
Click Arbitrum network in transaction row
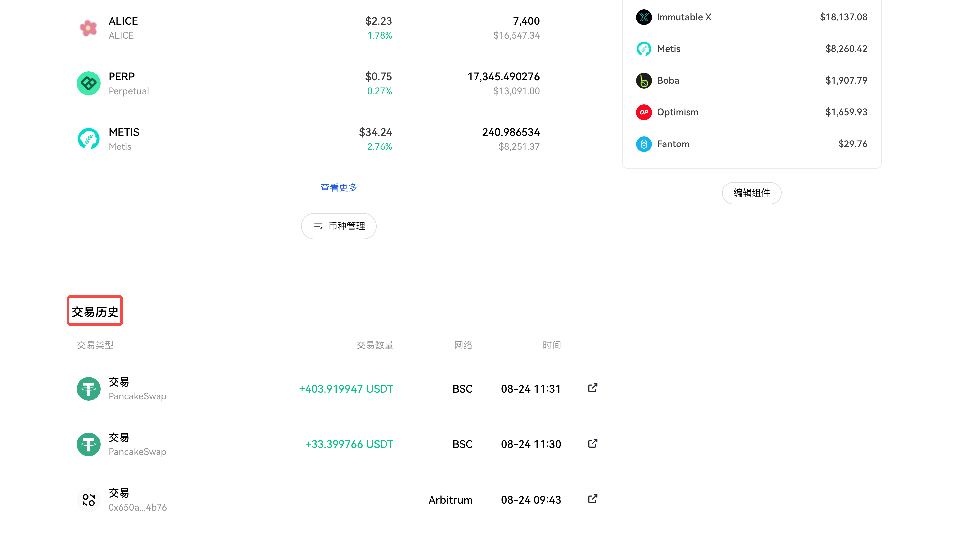[x=450, y=500]
